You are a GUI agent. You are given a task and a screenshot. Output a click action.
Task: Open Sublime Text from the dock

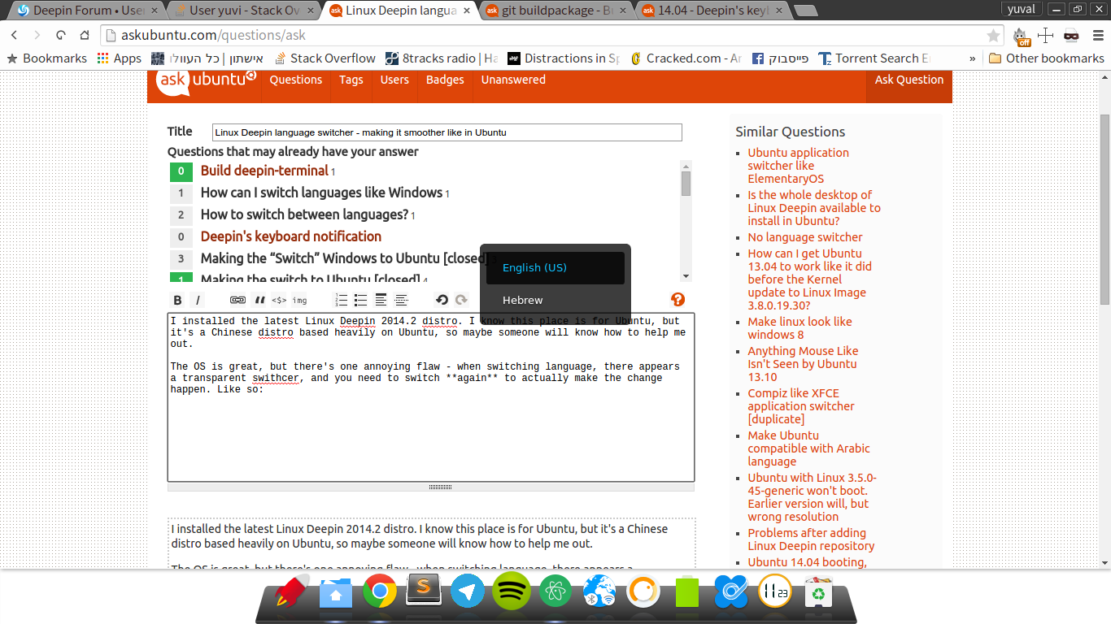[423, 591]
